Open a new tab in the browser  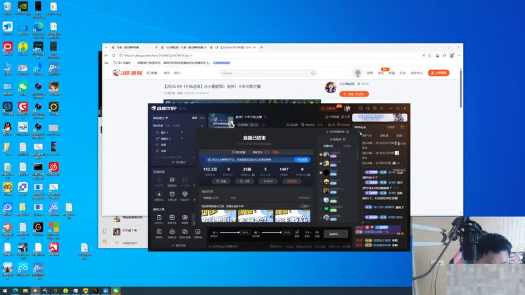click(262, 47)
